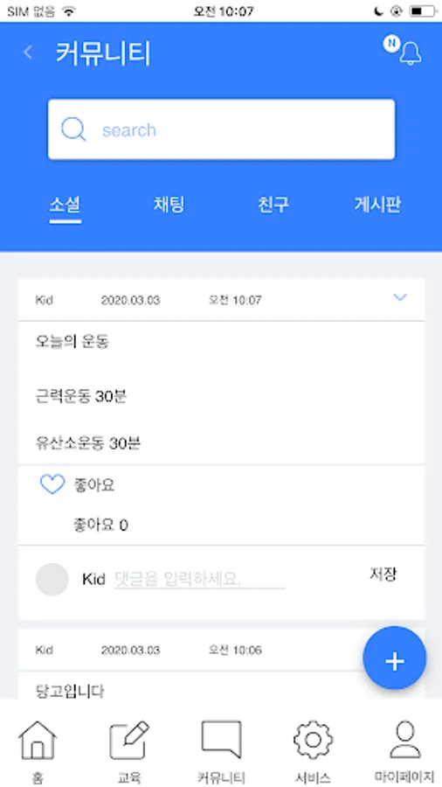Tap the 커뮤니티 speech bubble icon
The image size is (442, 787).
pos(221,740)
